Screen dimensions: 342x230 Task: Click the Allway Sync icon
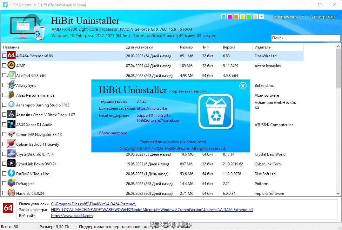click(x=11, y=85)
